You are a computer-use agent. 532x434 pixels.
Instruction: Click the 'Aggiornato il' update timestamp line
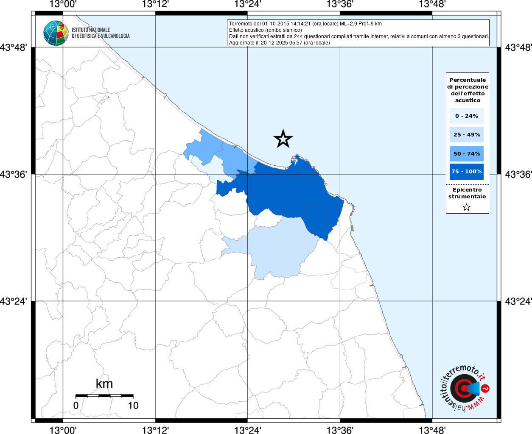click(279, 43)
